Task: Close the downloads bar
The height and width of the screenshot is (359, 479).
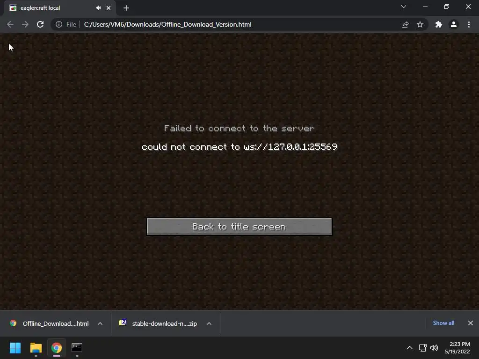Action: (471, 323)
